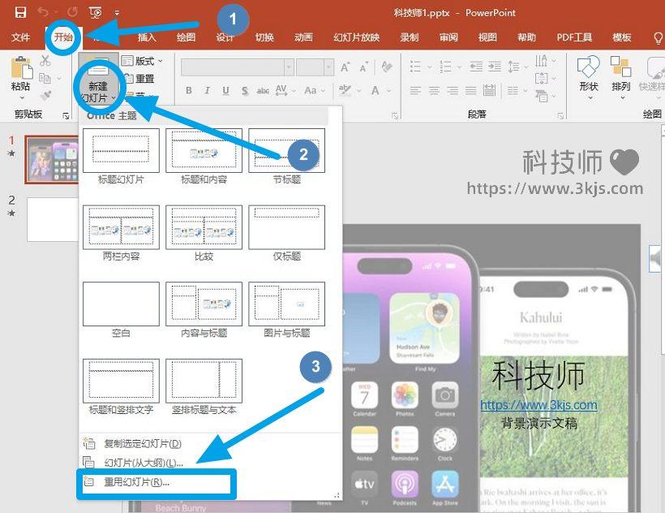Open Customize Quick Access Toolbar arrow
Screen dimensions: 665x513
(117, 13)
